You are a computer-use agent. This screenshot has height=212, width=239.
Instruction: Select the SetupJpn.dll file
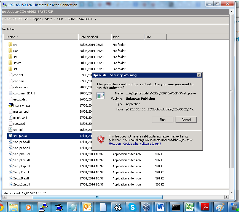click(21, 184)
